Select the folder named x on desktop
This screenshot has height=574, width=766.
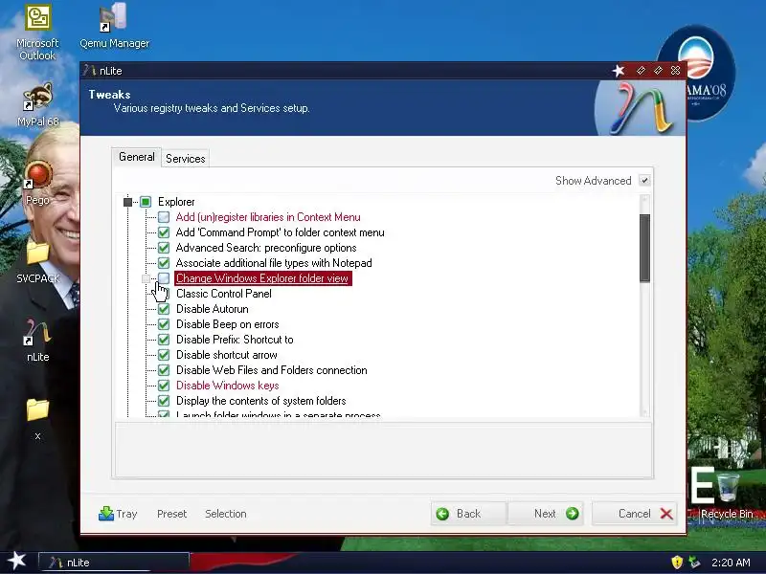37,410
